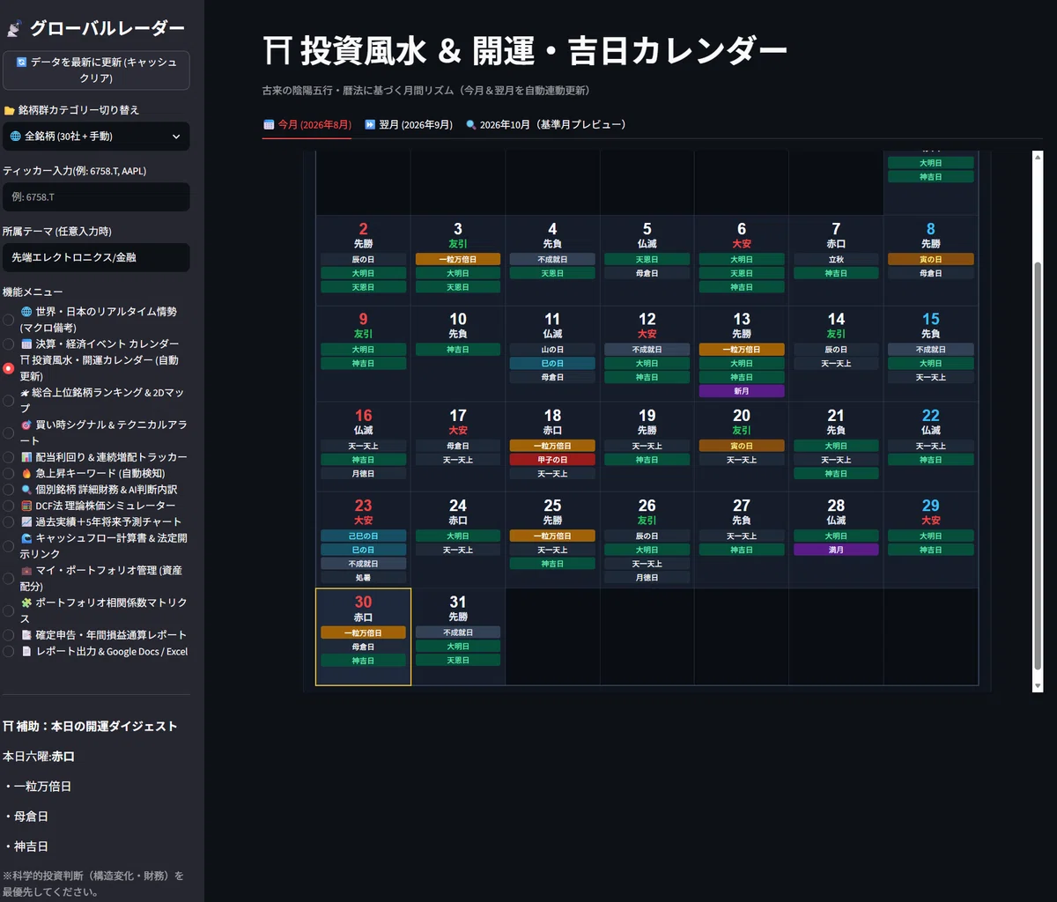This screenshot has height=902, width=1057.
Task: Click the 山の日 tag on day 11
Action: click(552, 350)
